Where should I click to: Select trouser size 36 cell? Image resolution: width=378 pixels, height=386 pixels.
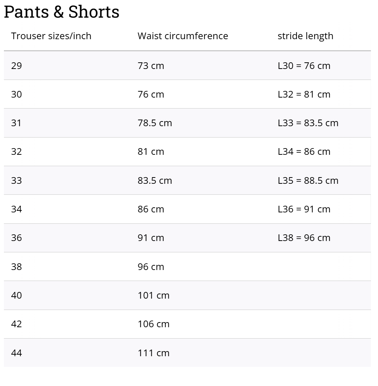[x=16, y=238]
